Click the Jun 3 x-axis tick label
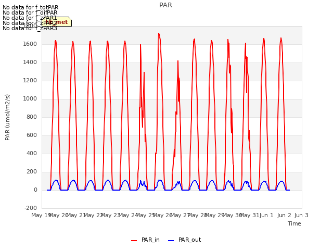Viewport: 333px width, 250px height. click(301, 215)
